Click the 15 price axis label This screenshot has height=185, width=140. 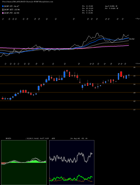[x=134, y=76]
